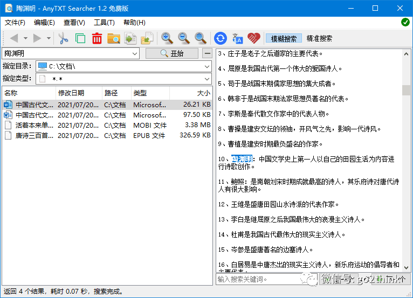
Task: Sort results by 类型 column header
Action: coord(150,93)
